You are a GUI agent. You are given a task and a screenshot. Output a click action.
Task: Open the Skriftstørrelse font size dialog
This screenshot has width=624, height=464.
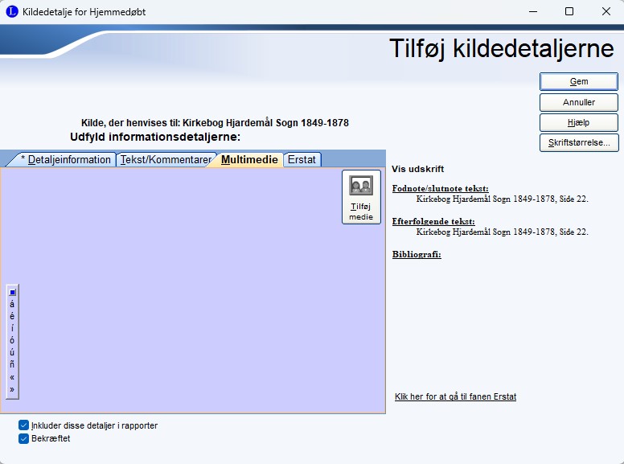[x=579, y=143]
